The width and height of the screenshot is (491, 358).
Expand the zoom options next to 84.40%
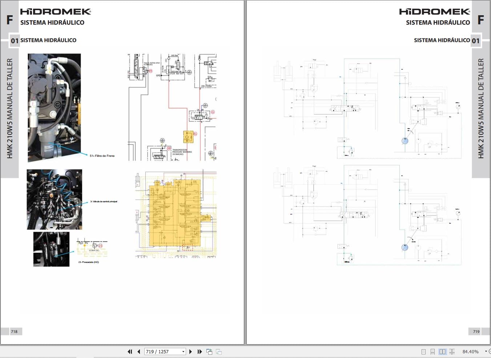tap(486, 351)
